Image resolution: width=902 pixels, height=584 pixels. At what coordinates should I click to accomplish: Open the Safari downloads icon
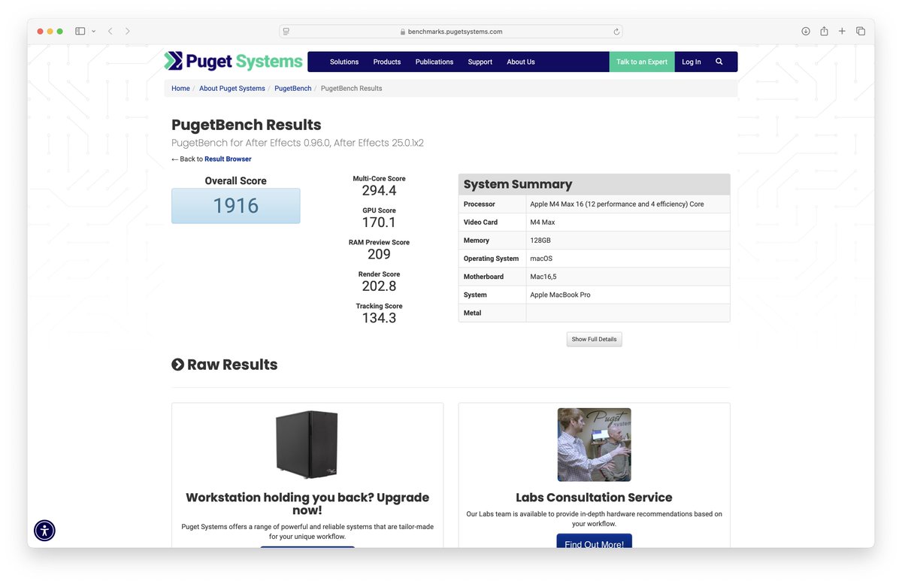(806, 32)
